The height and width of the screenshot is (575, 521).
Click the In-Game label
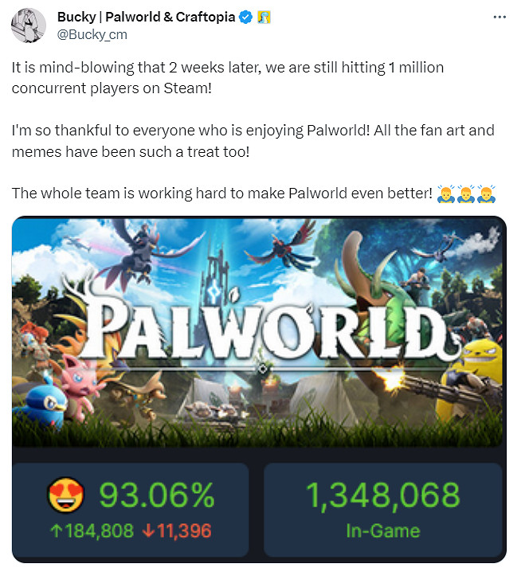[383, 530]
